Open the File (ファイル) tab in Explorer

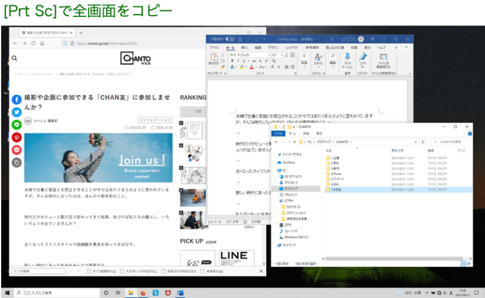point(278,133)
